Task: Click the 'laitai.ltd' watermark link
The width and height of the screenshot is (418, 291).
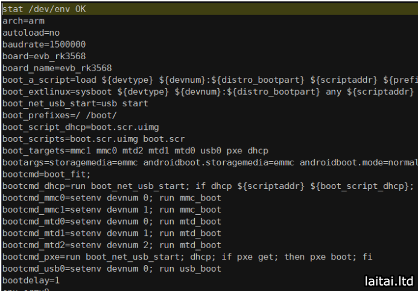Action: pos(389,281)
